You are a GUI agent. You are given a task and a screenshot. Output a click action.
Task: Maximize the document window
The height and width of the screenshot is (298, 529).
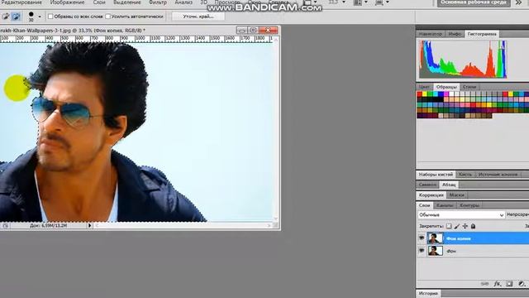pyautogui.click(x=254, y=30)
